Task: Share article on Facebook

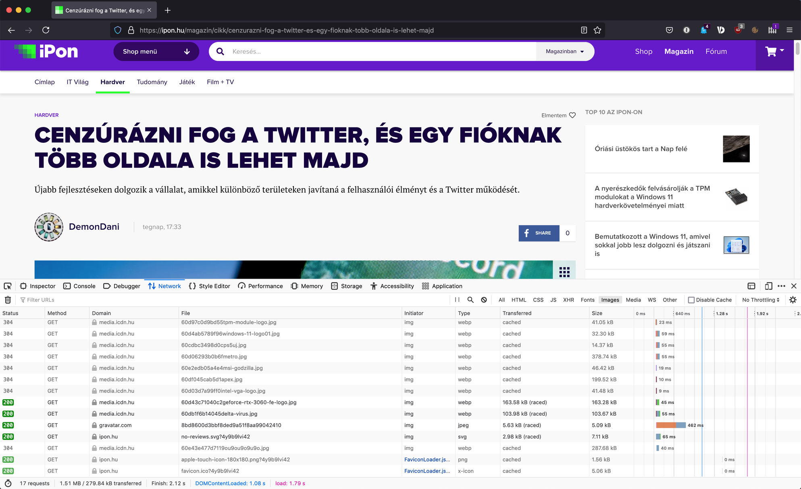Action: [539, 233]
